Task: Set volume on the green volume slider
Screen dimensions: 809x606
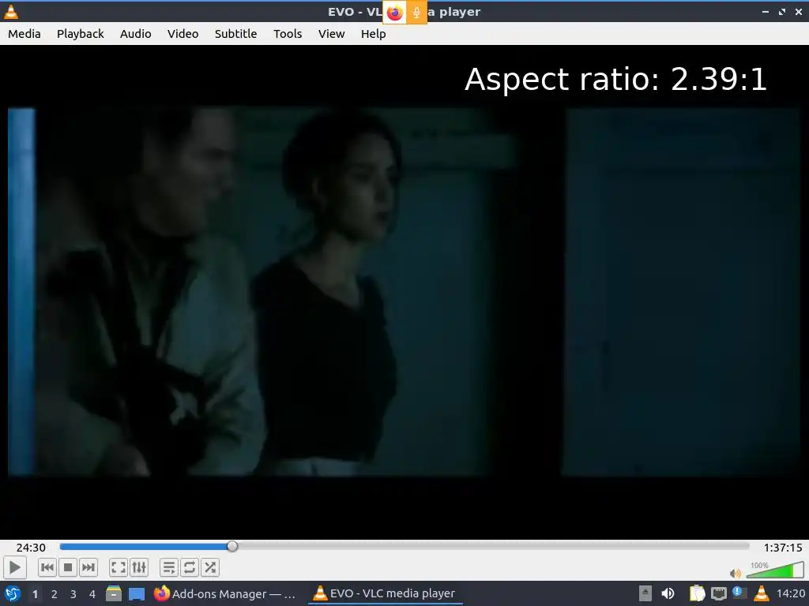Action: point(774,570)
